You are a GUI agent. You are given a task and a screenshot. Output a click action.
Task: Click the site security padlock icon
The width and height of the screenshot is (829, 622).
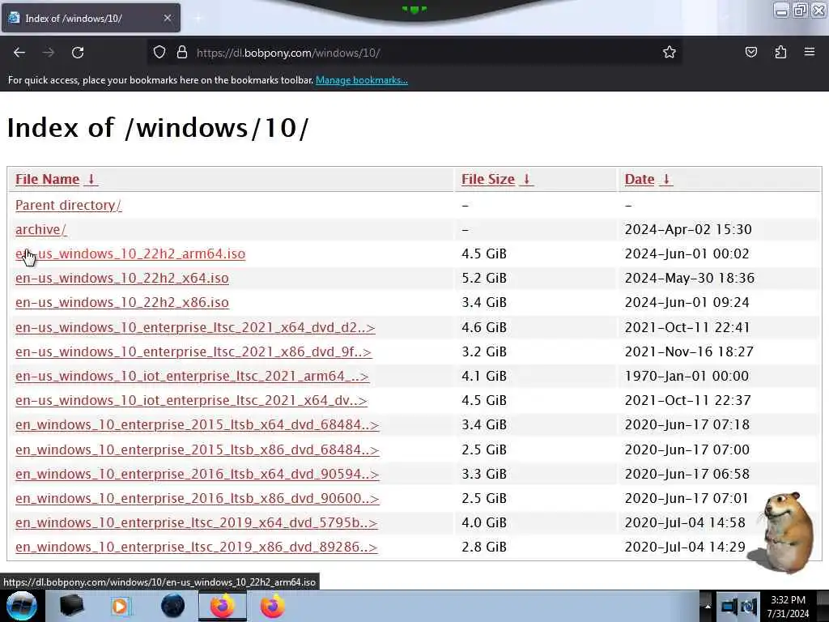tap(182, 53)
